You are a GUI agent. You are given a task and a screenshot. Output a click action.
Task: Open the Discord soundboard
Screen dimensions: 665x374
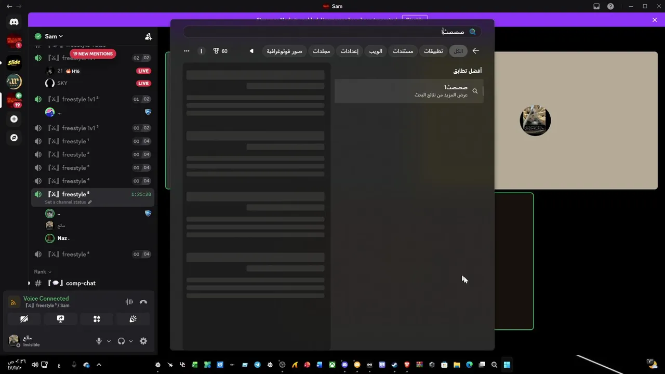pos(133,319)
